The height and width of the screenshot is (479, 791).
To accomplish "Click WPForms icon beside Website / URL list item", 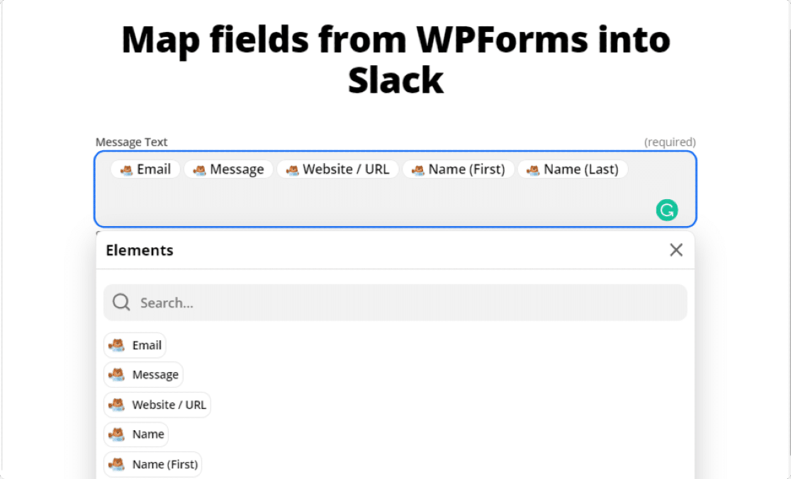I will coord(116,405).
